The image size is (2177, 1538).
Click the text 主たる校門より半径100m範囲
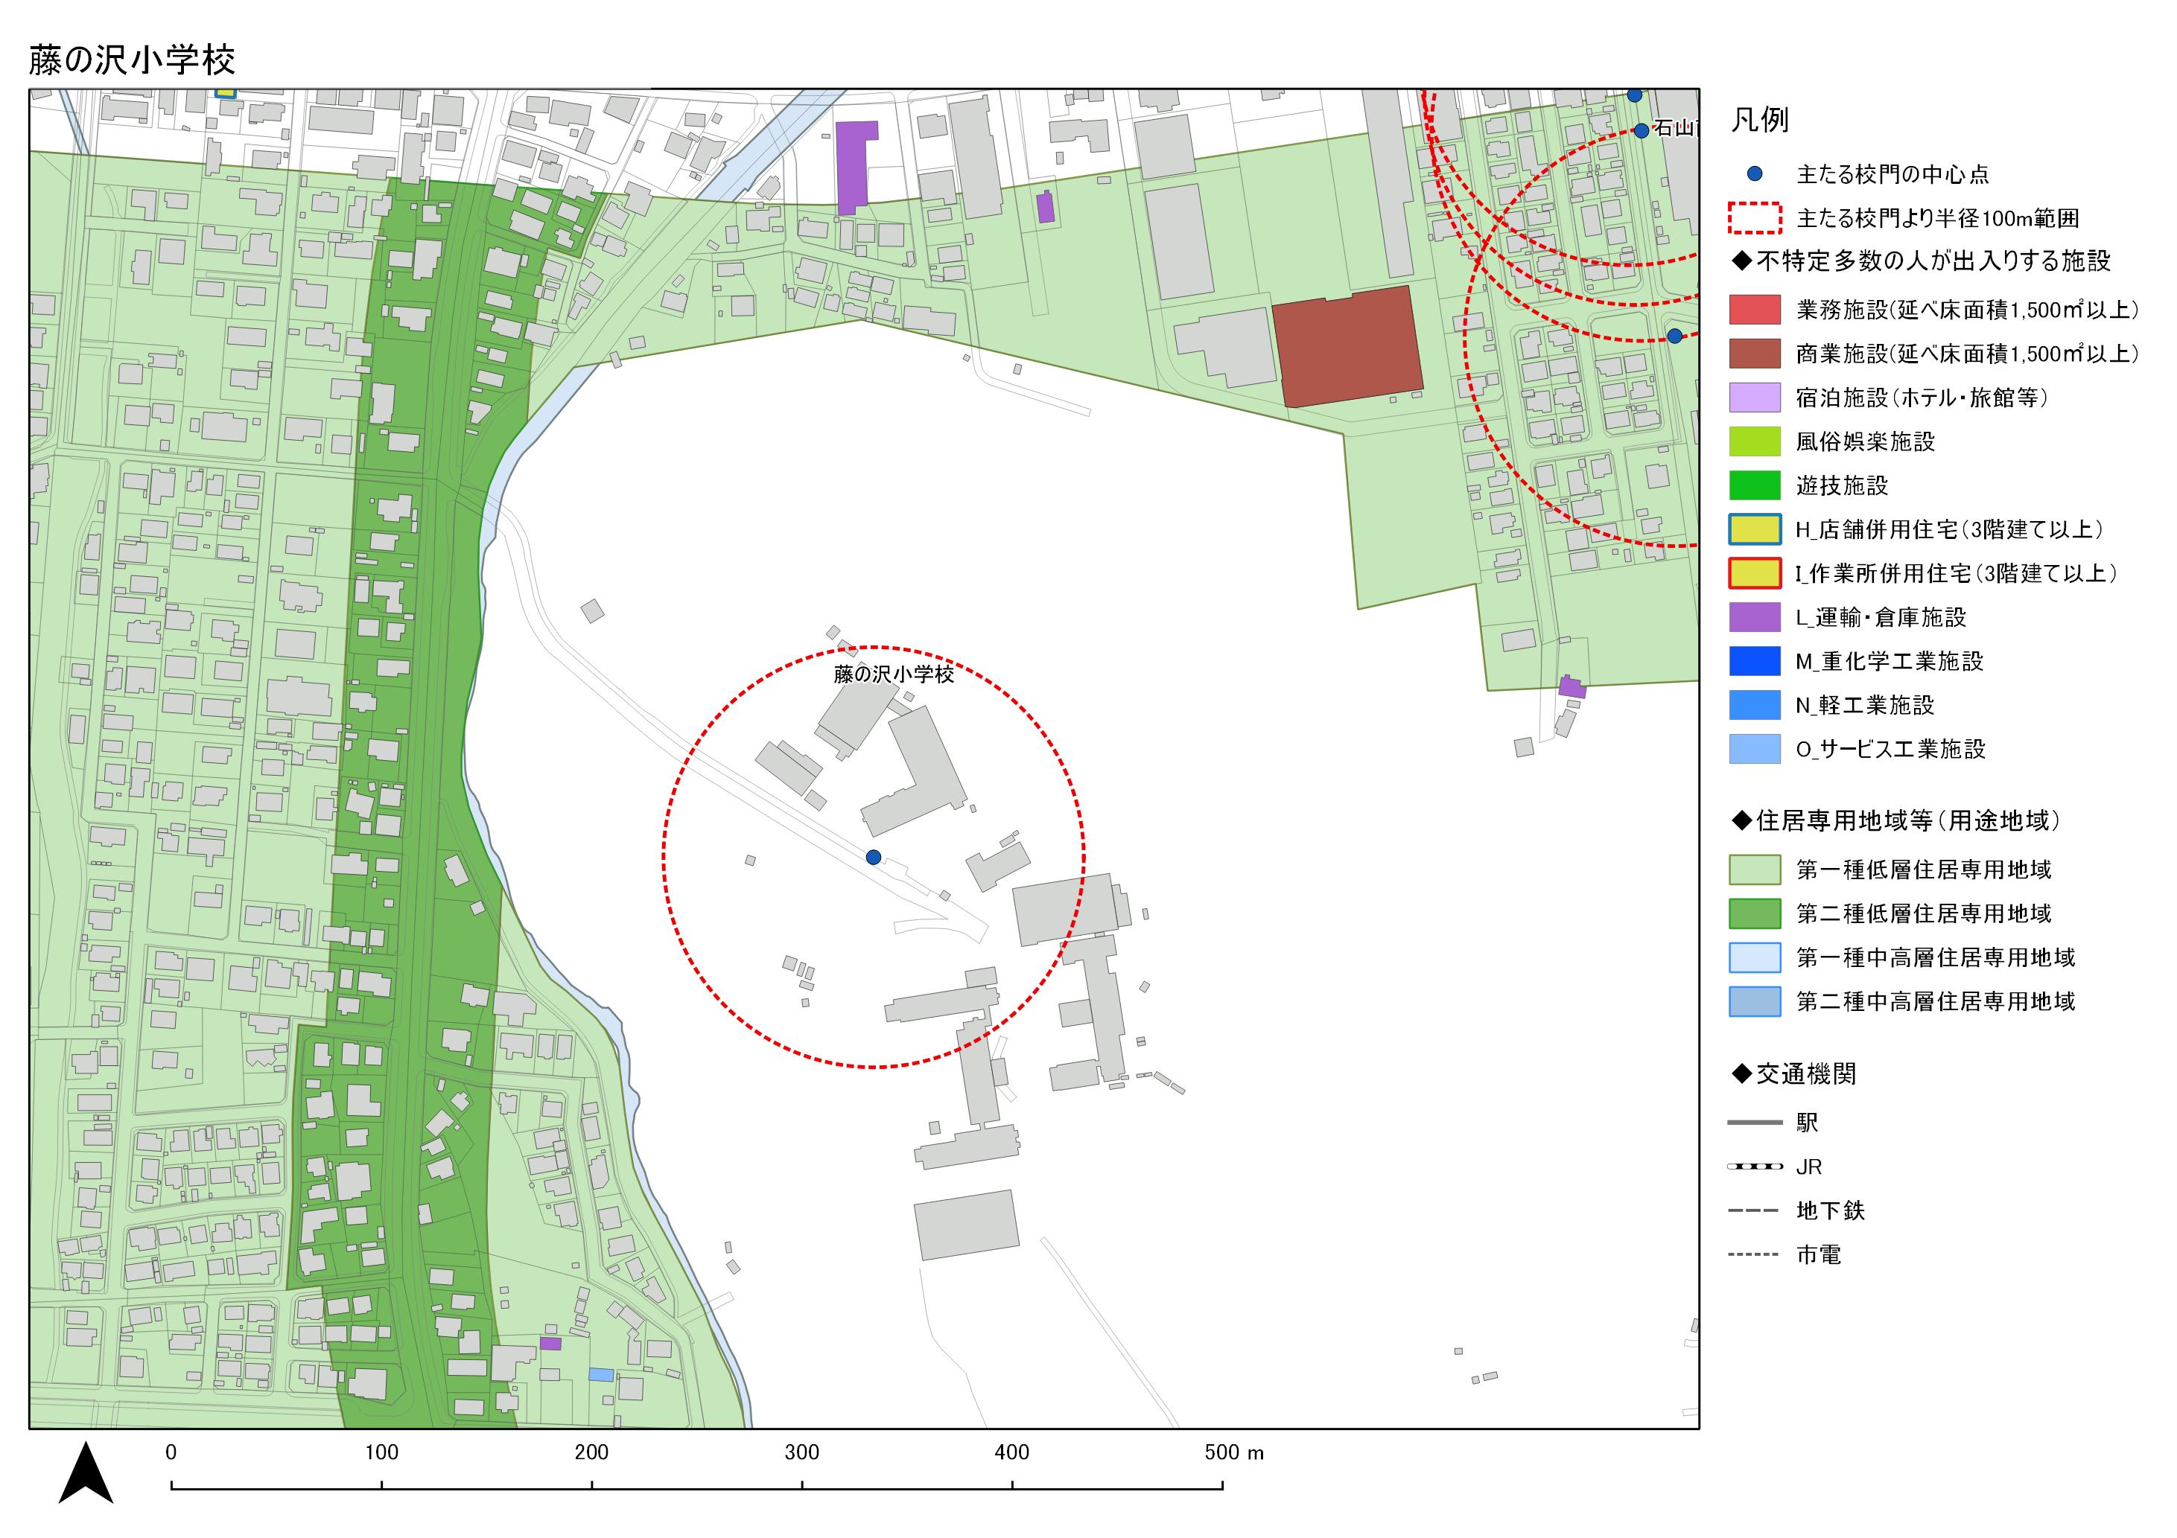pos(1938,219)
